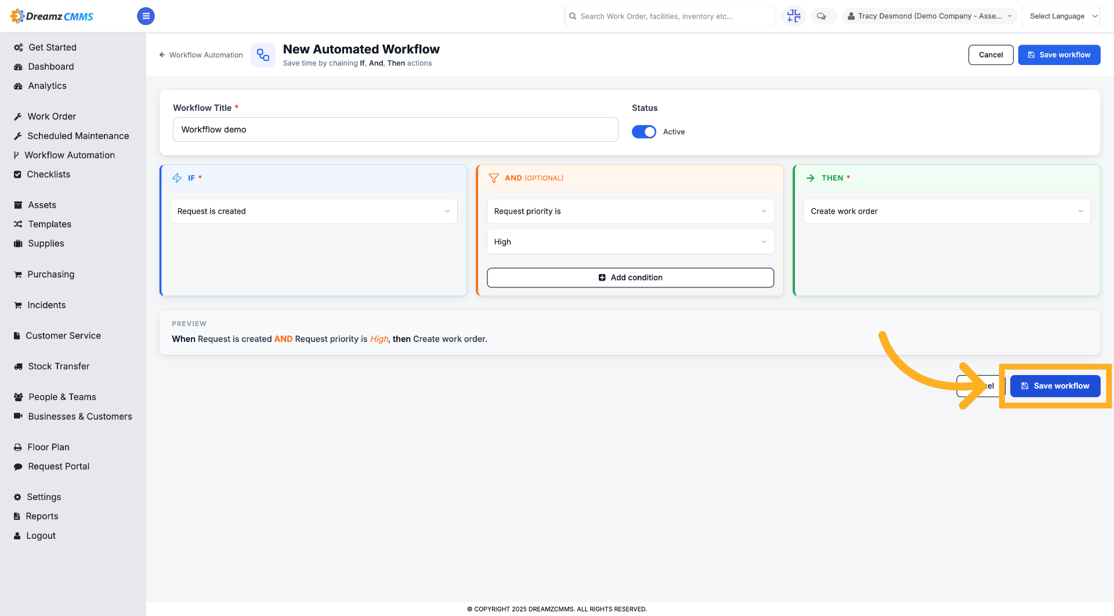The image size is (1114, 616).
Task: Click the Scheduled Maintenance wrench icon
Action: (18, 136)
